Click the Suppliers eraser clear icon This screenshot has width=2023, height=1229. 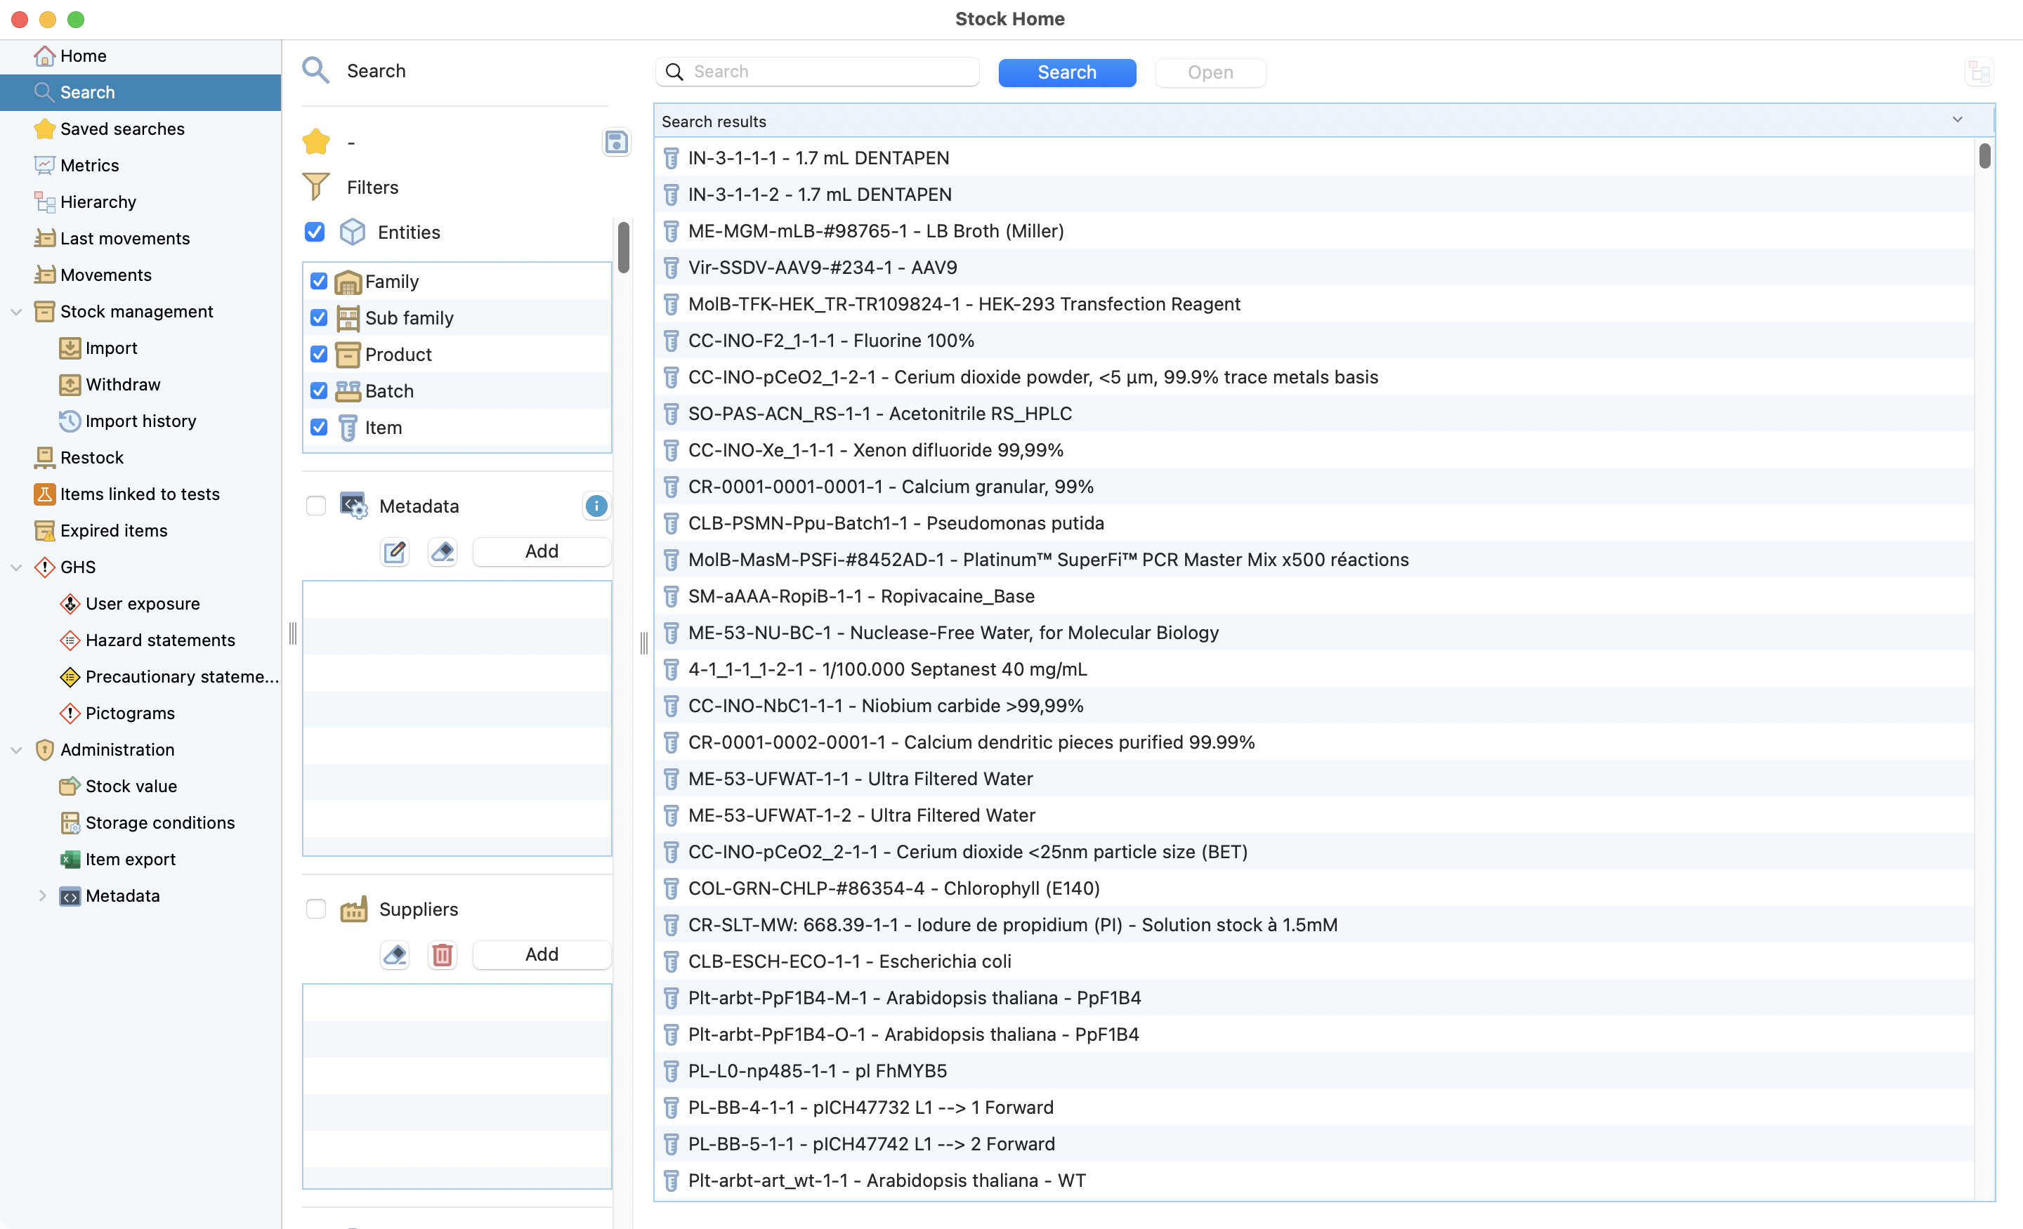(395, 955)
